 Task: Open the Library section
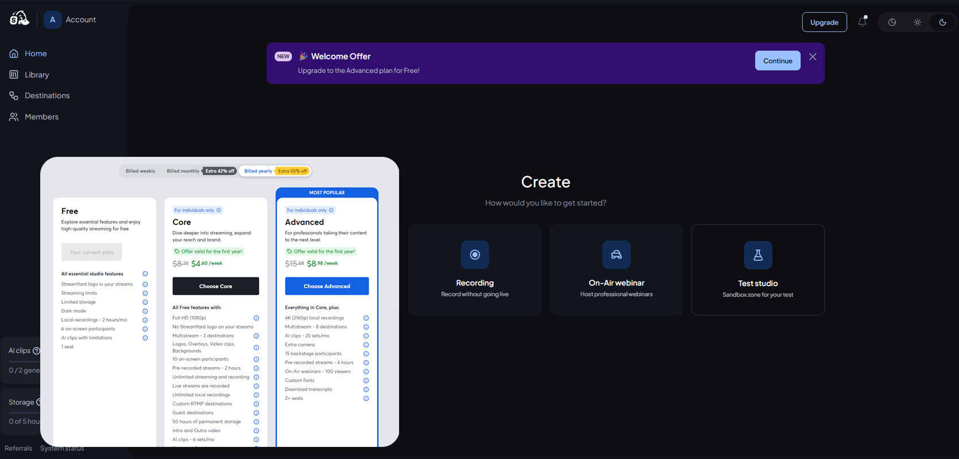pyautogui.click(x=37, y=75)
